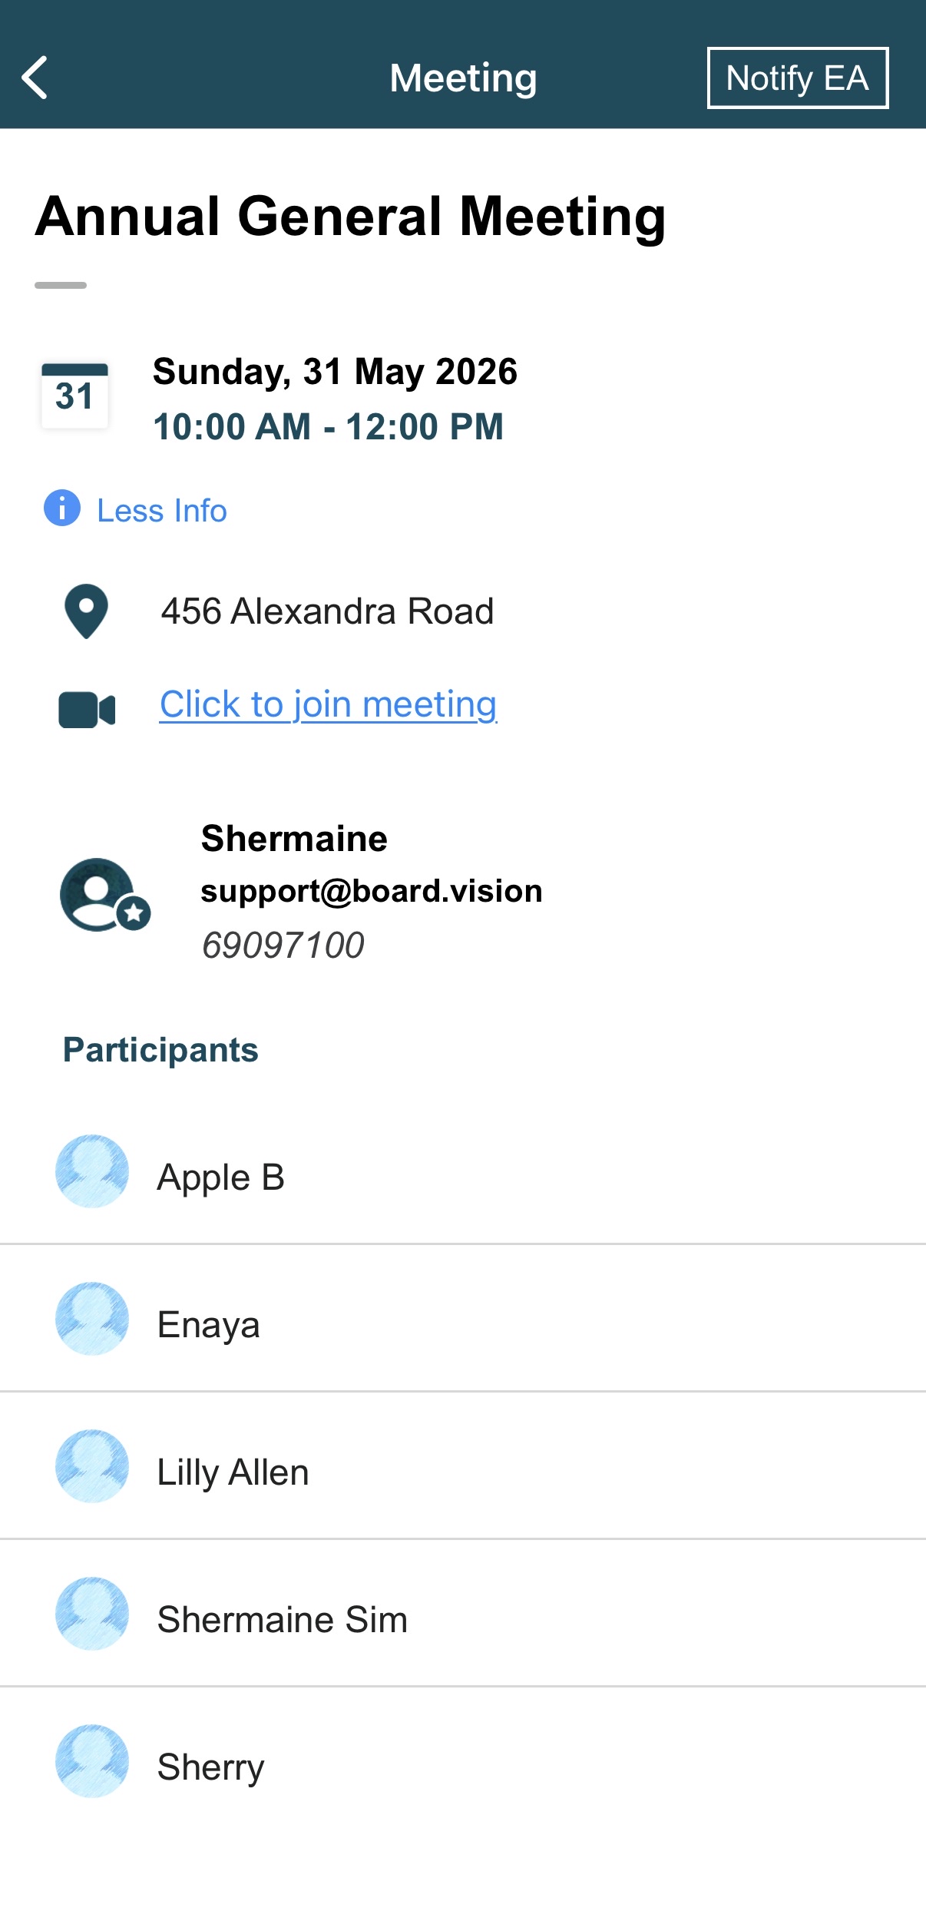Select the 456 Alexandra Road address
Screen dimensions: 926x1911
[x=327, y=611]
